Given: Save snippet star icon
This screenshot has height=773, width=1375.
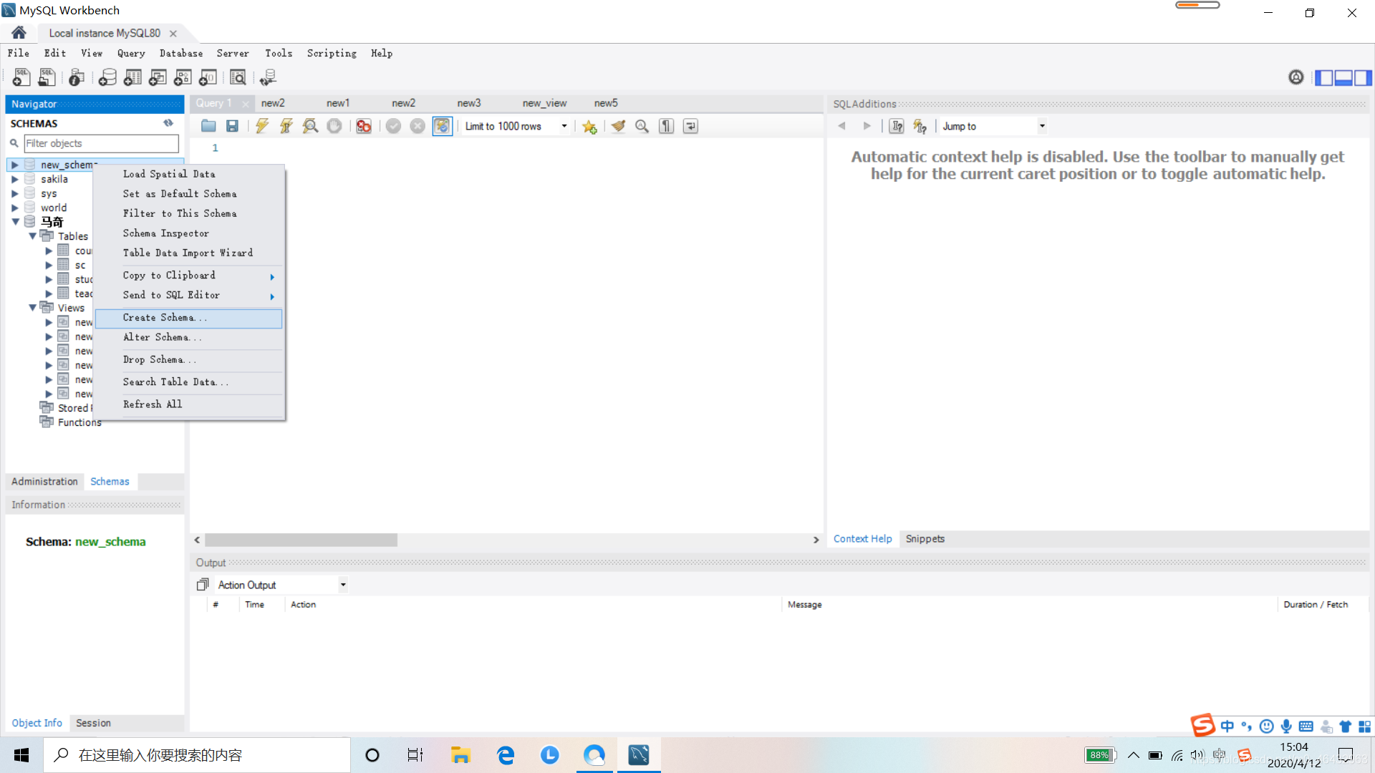Looking at the screenshot, I should click(589, 127).
